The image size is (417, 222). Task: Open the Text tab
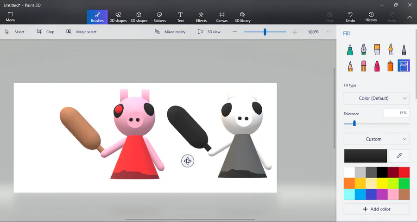point(180,17)
